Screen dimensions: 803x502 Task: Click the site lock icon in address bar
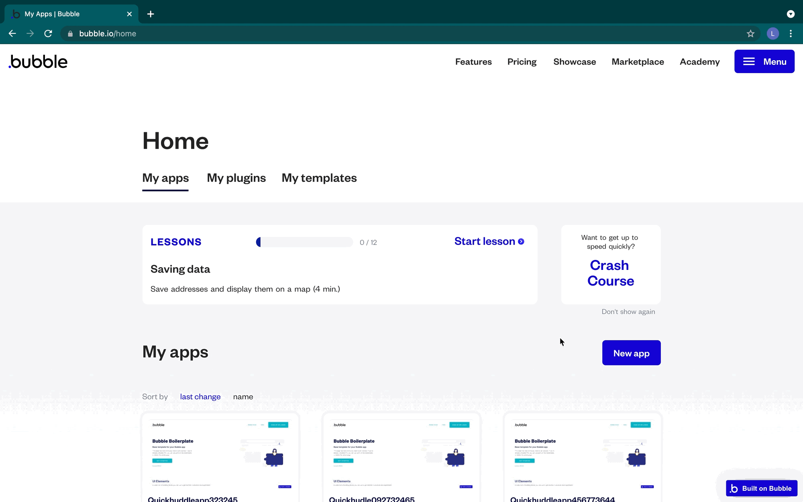pyautogui.click(x=70, y=34)
